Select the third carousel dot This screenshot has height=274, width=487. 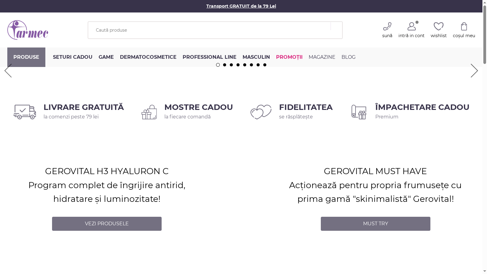point(231,65)
